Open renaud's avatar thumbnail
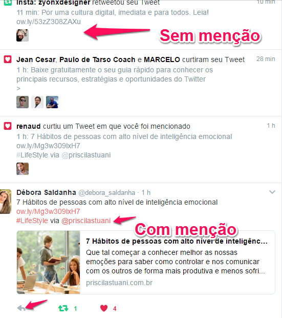 23,169
